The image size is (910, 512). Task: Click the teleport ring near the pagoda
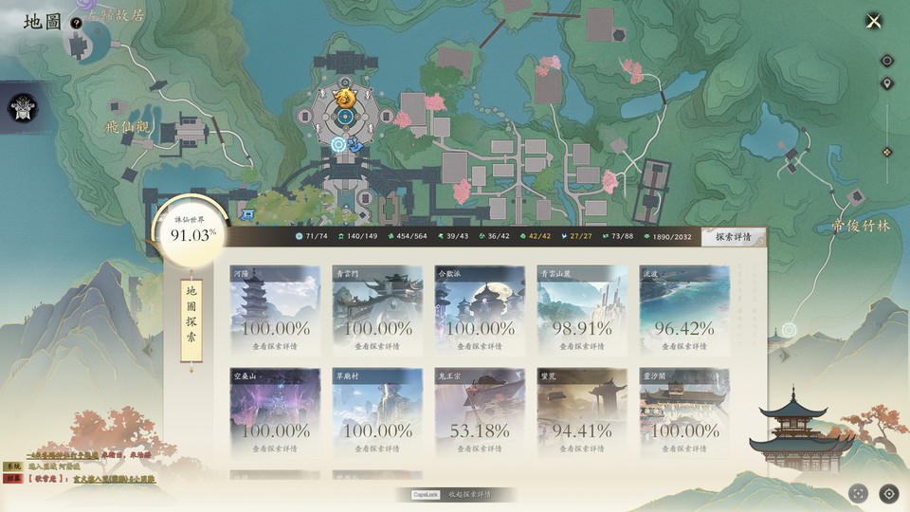click(788, 330)
